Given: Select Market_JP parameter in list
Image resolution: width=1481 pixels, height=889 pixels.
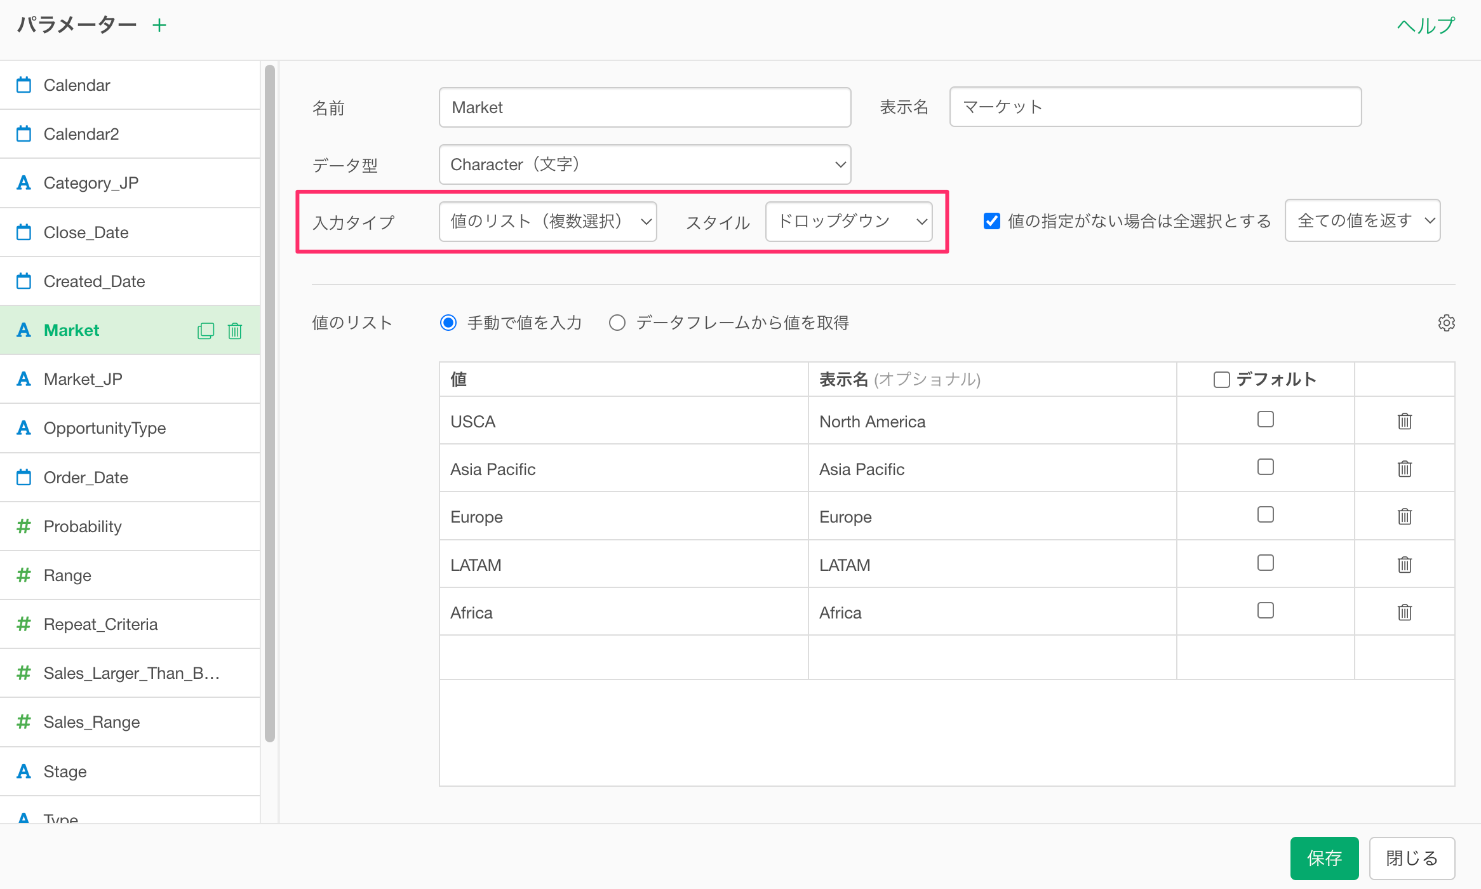Looking at the screenshot, I should click(x=130, y=379).
